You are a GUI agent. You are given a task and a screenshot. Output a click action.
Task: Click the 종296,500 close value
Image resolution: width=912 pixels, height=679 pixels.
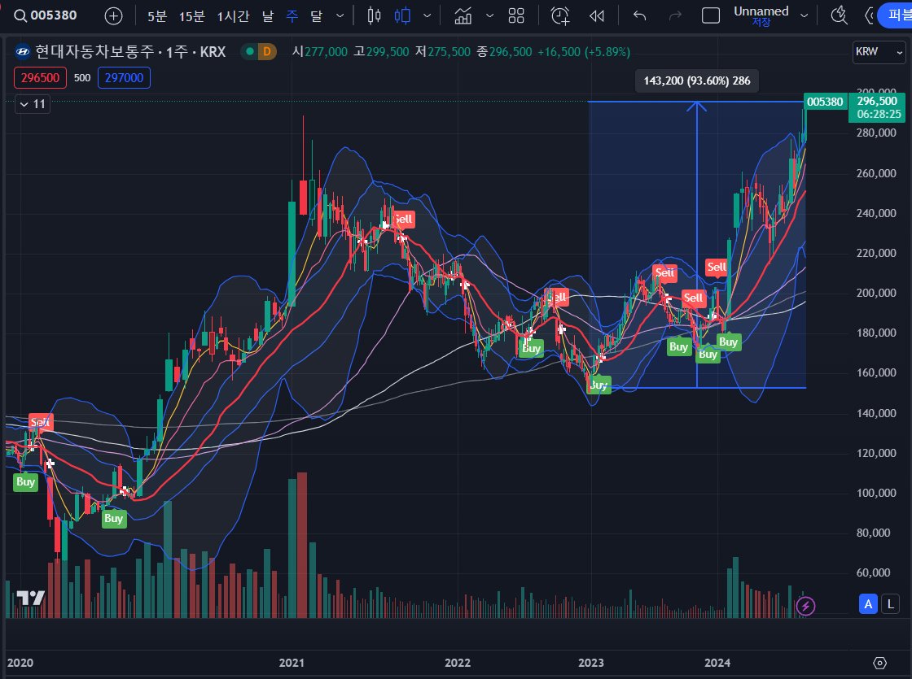pos(504,52)
